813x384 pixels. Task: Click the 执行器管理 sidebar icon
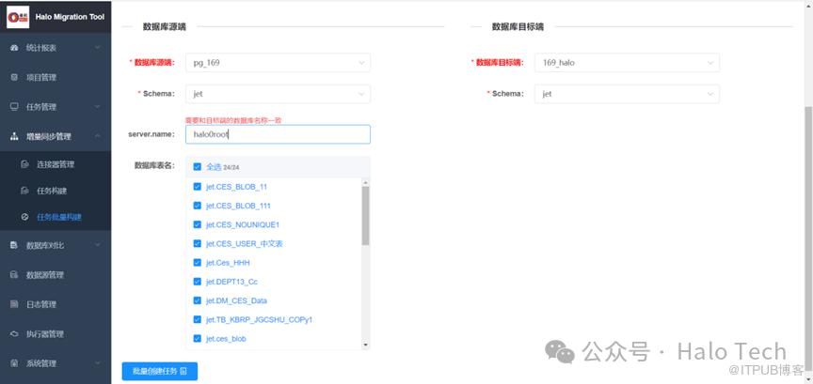[14, 333]
